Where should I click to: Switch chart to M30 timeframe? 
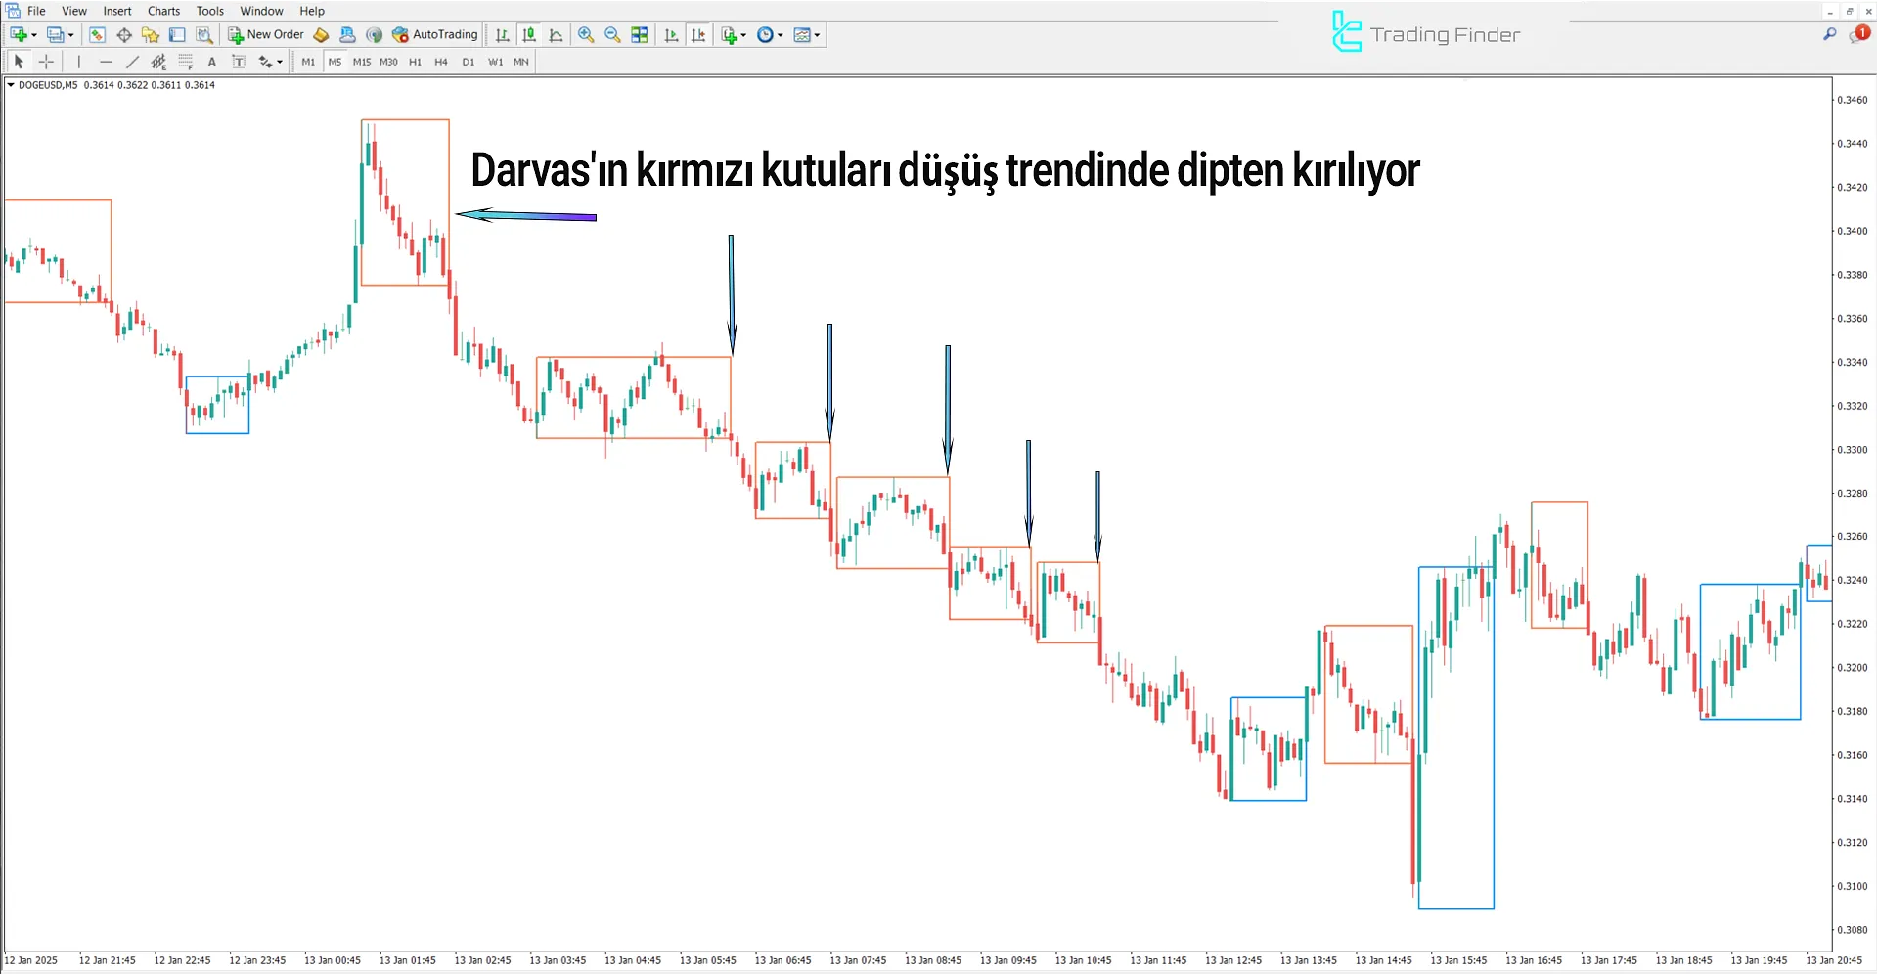coord(388,62)
